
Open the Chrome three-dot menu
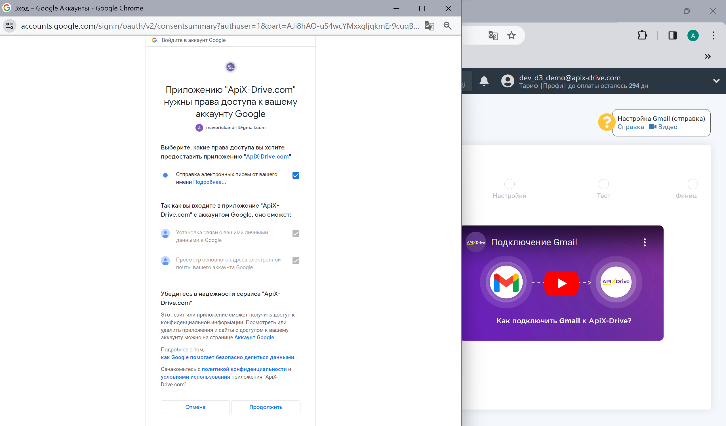tap(713, 35)
